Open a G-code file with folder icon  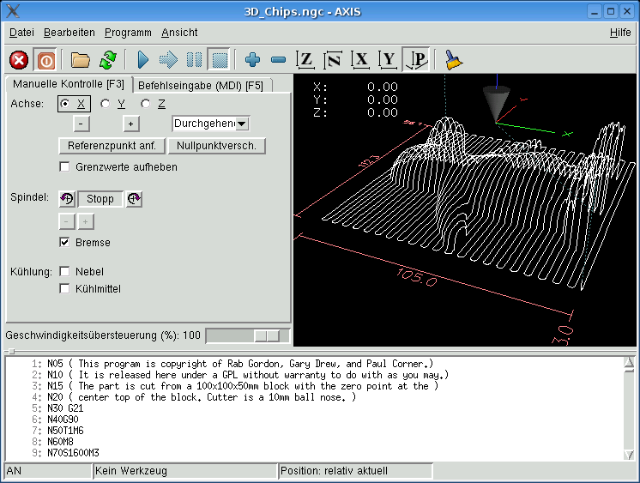tap(81, 60)
